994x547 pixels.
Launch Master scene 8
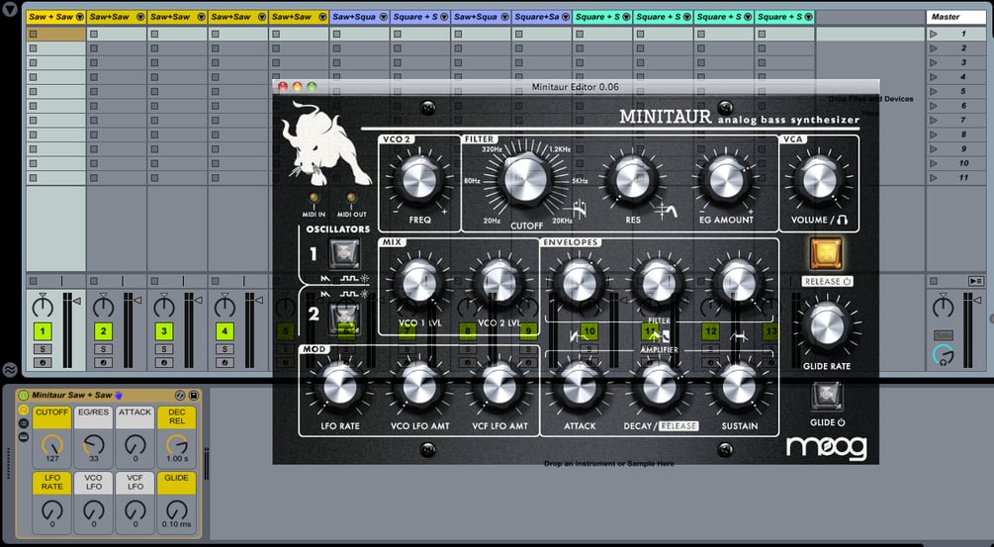(x=933, y=135)
